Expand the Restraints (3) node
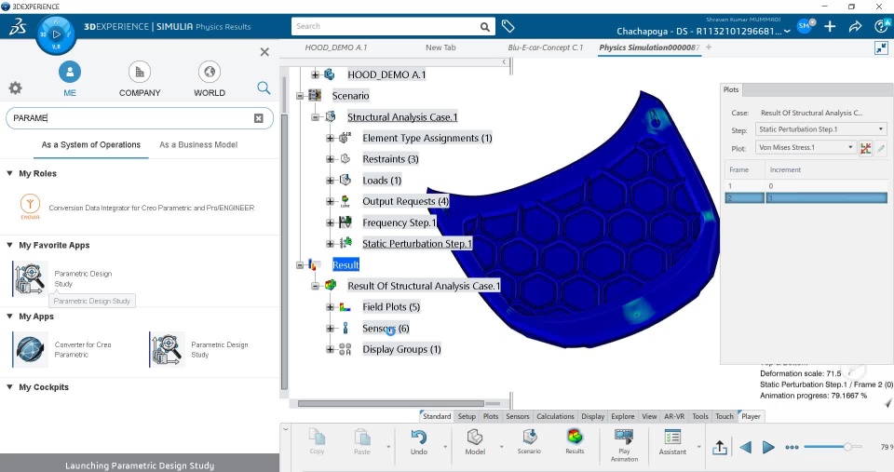894x472 pixels. [x=330, y=159]
